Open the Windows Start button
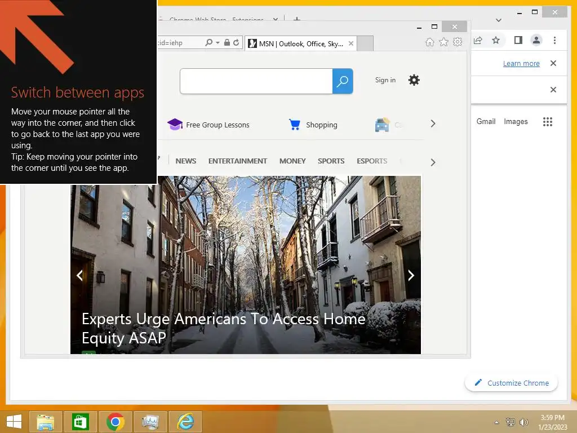577x433 pixels. pyautogui.click(x=14, y=422)
